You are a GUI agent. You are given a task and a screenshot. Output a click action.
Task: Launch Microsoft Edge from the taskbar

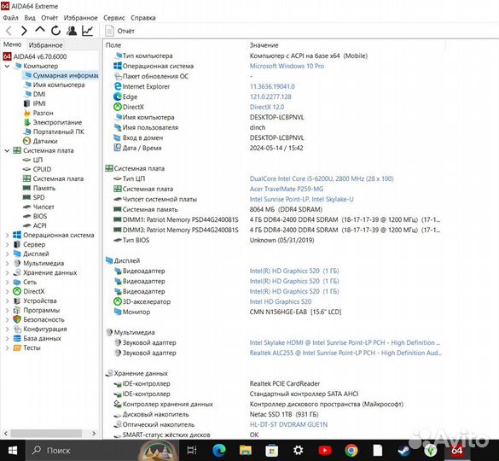(219, 451)
